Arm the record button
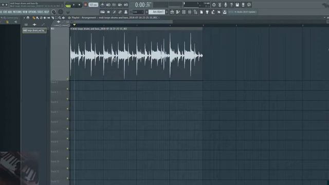The width and height of the screenshot is (329, 185). pyautogui.click(x=85, y=5)
